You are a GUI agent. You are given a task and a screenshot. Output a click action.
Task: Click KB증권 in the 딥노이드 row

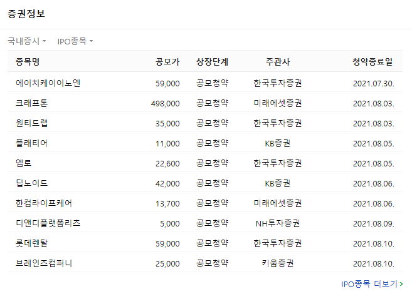[277, 183]
